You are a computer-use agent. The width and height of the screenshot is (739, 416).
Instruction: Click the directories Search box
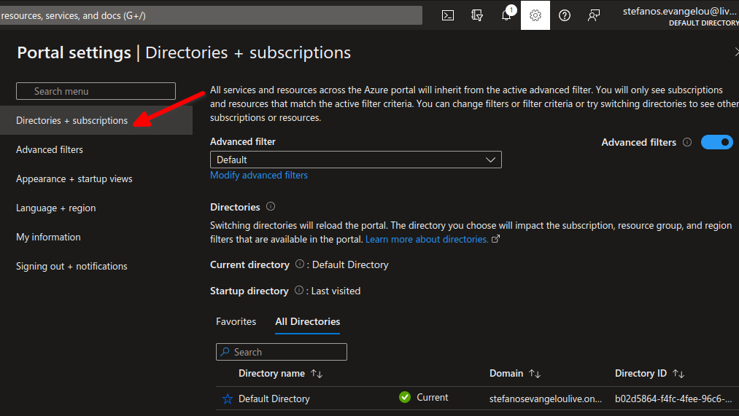tap(282, 352)
